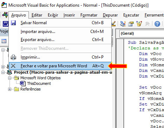164x128 pixels.
Task: Collapse the Project (Macro-para-salvar...) tree node
Action: [x=3, y=72]
